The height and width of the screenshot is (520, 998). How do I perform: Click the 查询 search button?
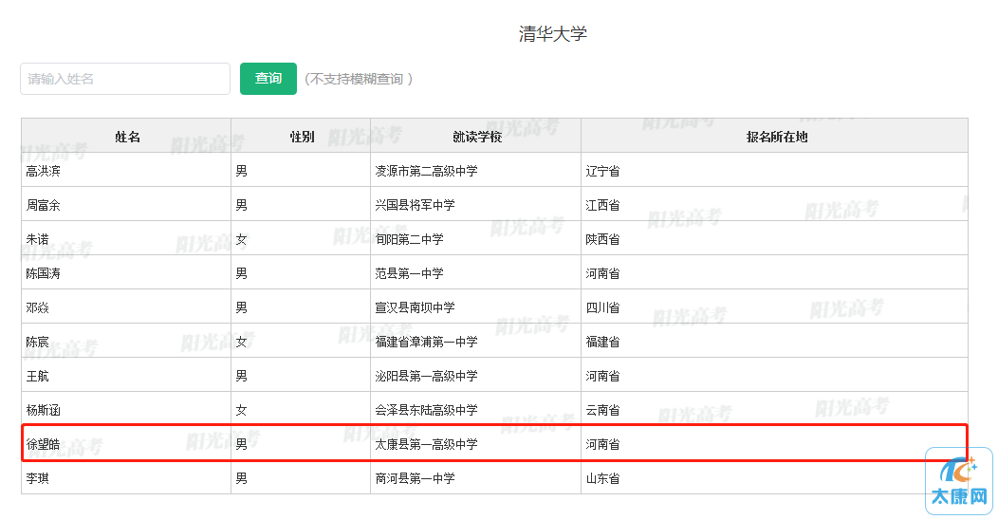point(268,79)
